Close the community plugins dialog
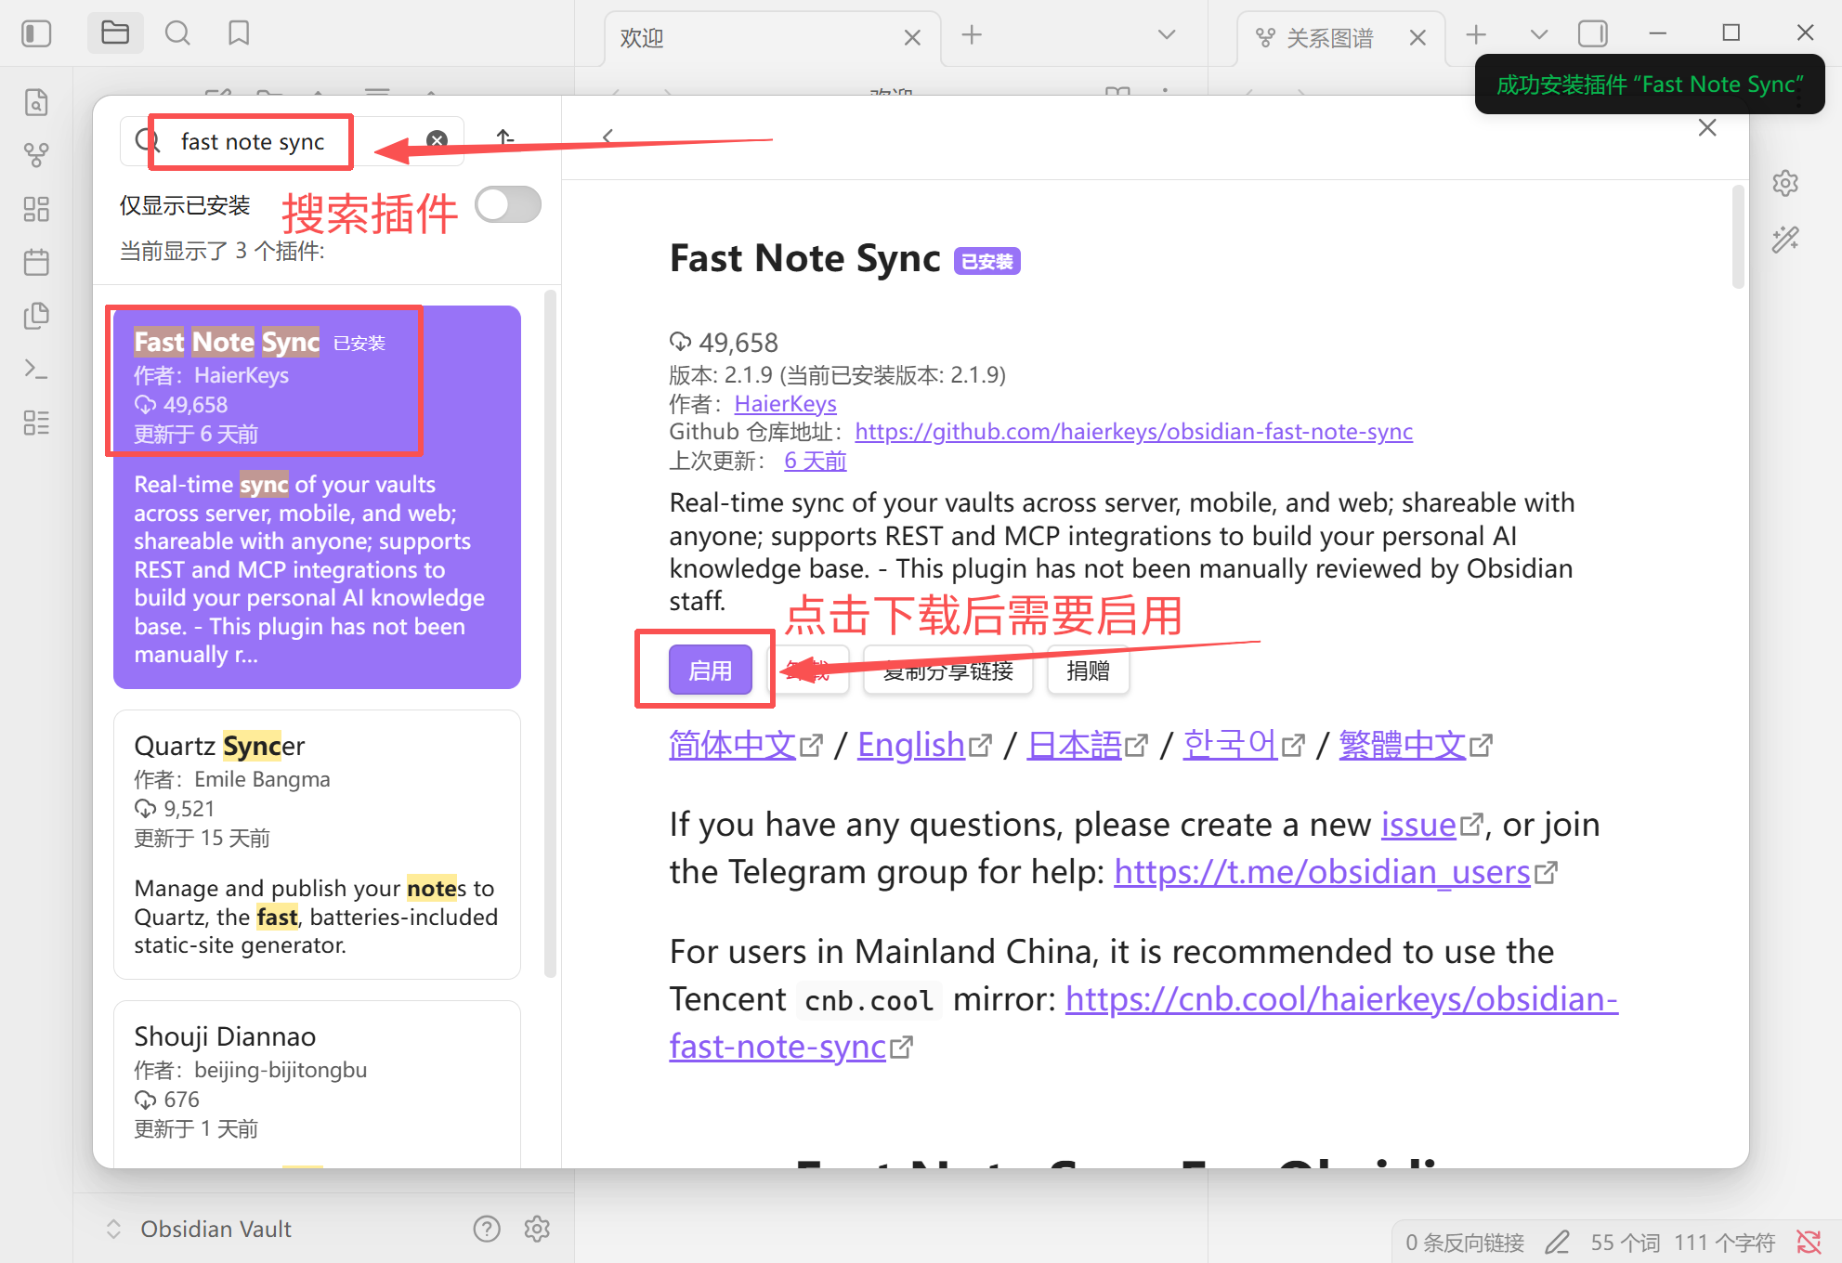The height and width of the screenshot is (1263, 1842). (x=1707, y=128)
